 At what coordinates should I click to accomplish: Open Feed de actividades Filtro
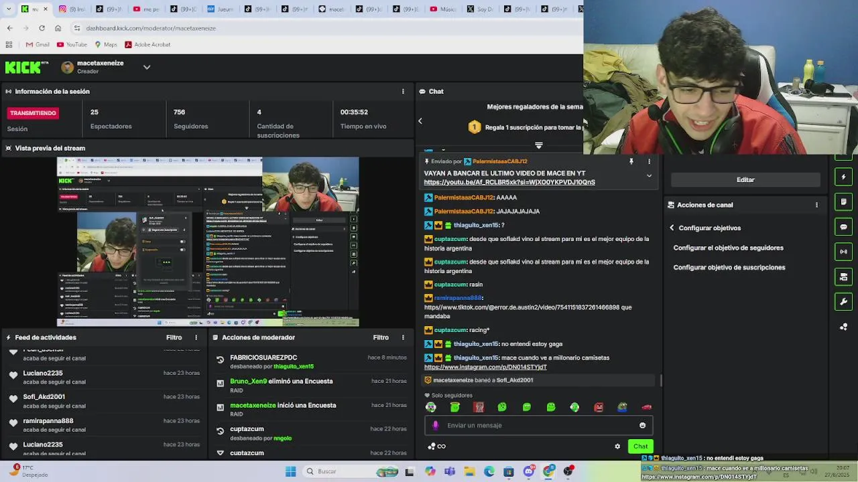[x=174, y=337]
